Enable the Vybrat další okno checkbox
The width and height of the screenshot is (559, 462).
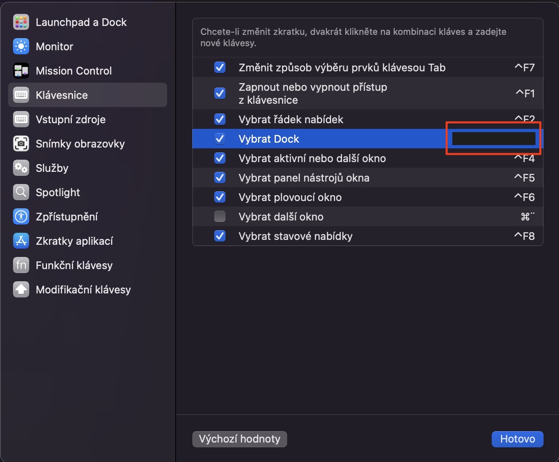point(220,217)
